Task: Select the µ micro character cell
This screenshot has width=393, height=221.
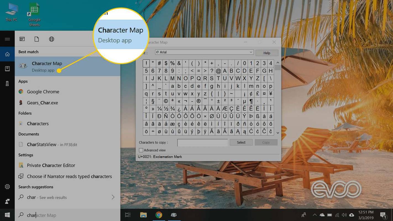Action: (245, 101)
